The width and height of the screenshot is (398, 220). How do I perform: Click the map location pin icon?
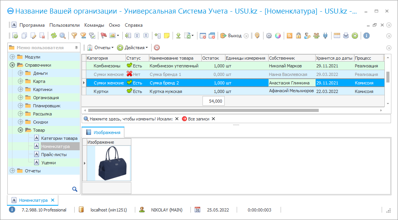point(257,36)
